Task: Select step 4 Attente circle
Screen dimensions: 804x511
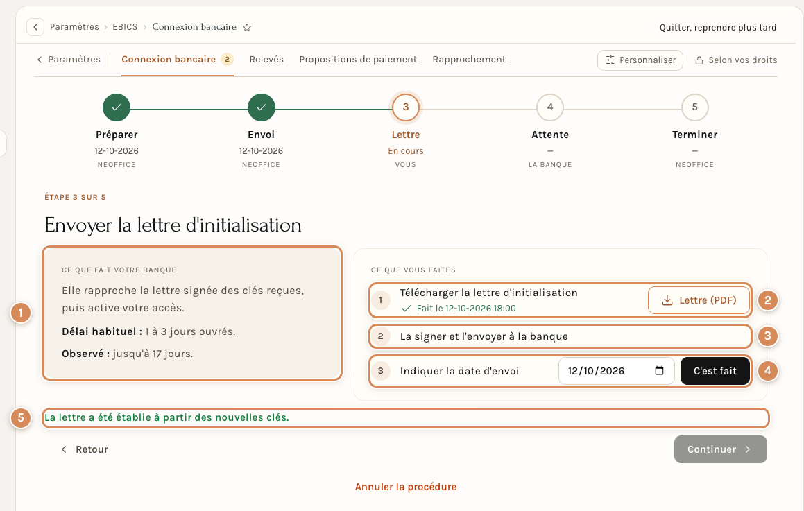Action: (550, 107)
